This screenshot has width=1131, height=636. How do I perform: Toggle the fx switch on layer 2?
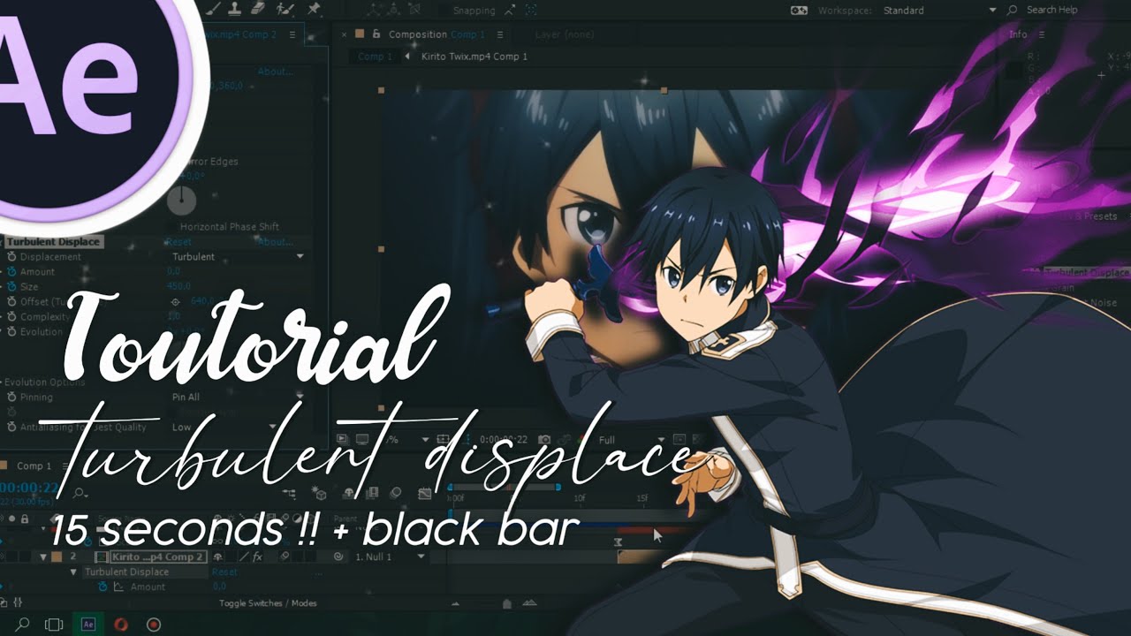(258, 557)
